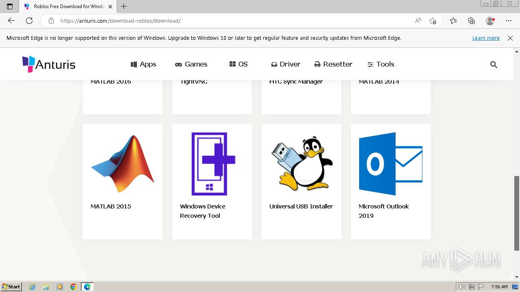Reload the current page
The width and height of the screenshot is (520, 292).
coord(29,21)
